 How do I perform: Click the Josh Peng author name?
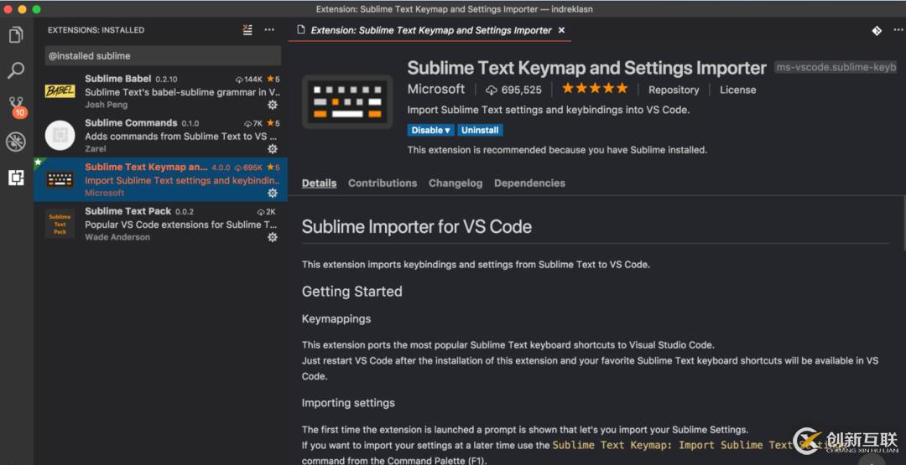click(107, 105)
